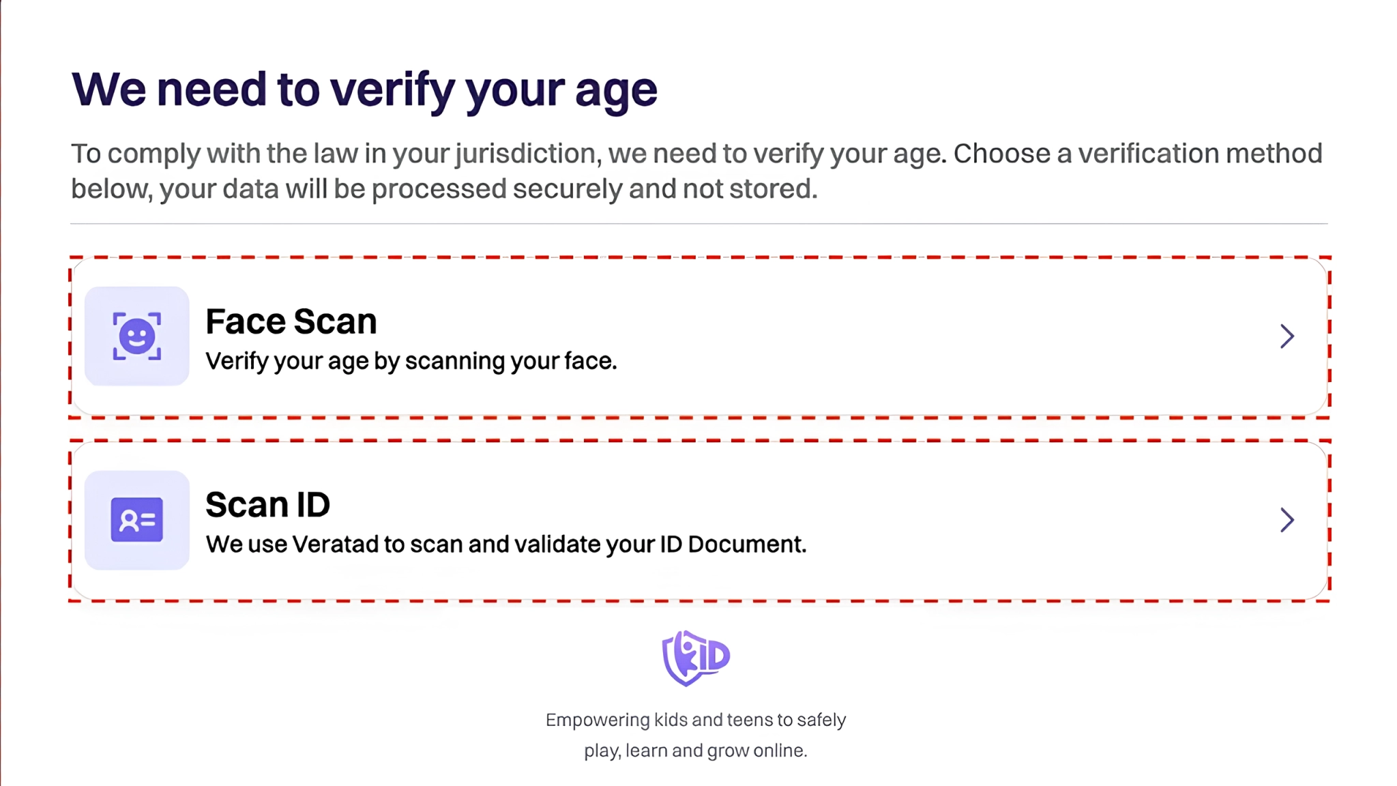Screen dimensions: 1397x786
Task: Click the k-ID shield logo
Action: (696, 658)
